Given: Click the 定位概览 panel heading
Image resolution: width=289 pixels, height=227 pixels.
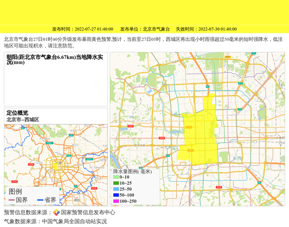Looking at the screenshot, I should [x=17, y=113].
